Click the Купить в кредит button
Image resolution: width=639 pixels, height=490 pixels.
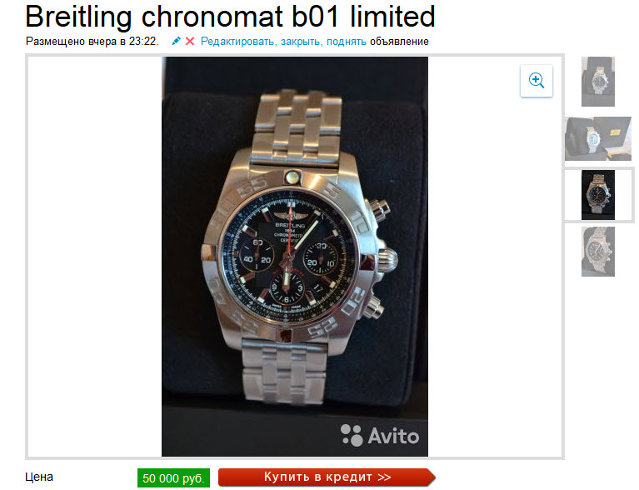coord(327,477)
